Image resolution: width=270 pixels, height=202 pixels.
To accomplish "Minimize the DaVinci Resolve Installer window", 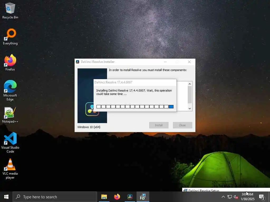I will tap(165, 62).
